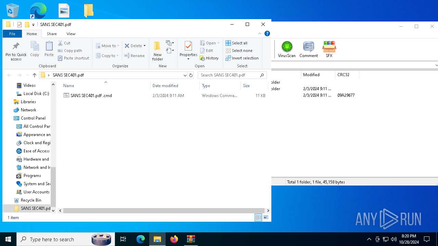Click Comment icon in WinRAR window

tap(309, 49)
